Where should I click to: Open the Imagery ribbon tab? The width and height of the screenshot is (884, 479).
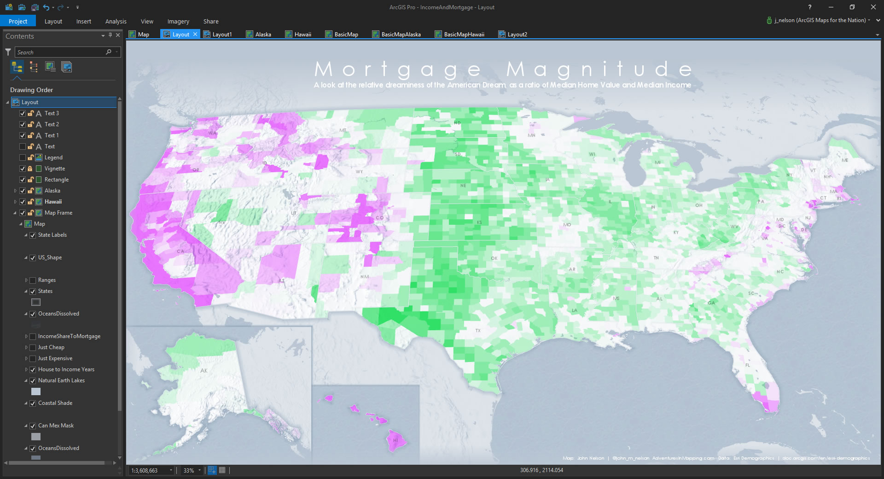[178, 21]
